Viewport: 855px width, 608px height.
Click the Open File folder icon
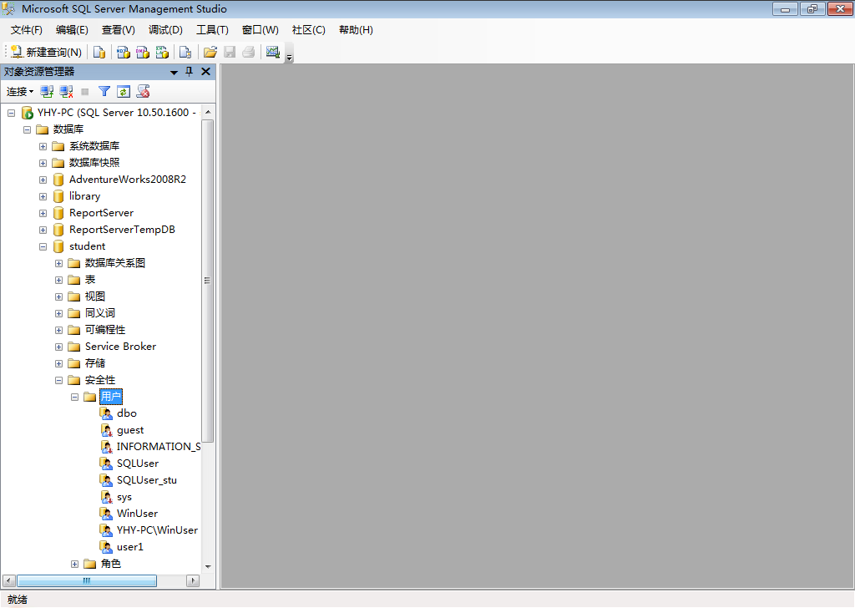pos(210,53)
